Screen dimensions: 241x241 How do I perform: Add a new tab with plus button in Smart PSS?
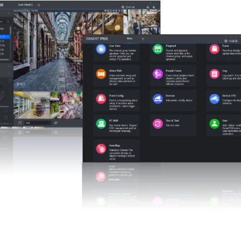point(143,39)
